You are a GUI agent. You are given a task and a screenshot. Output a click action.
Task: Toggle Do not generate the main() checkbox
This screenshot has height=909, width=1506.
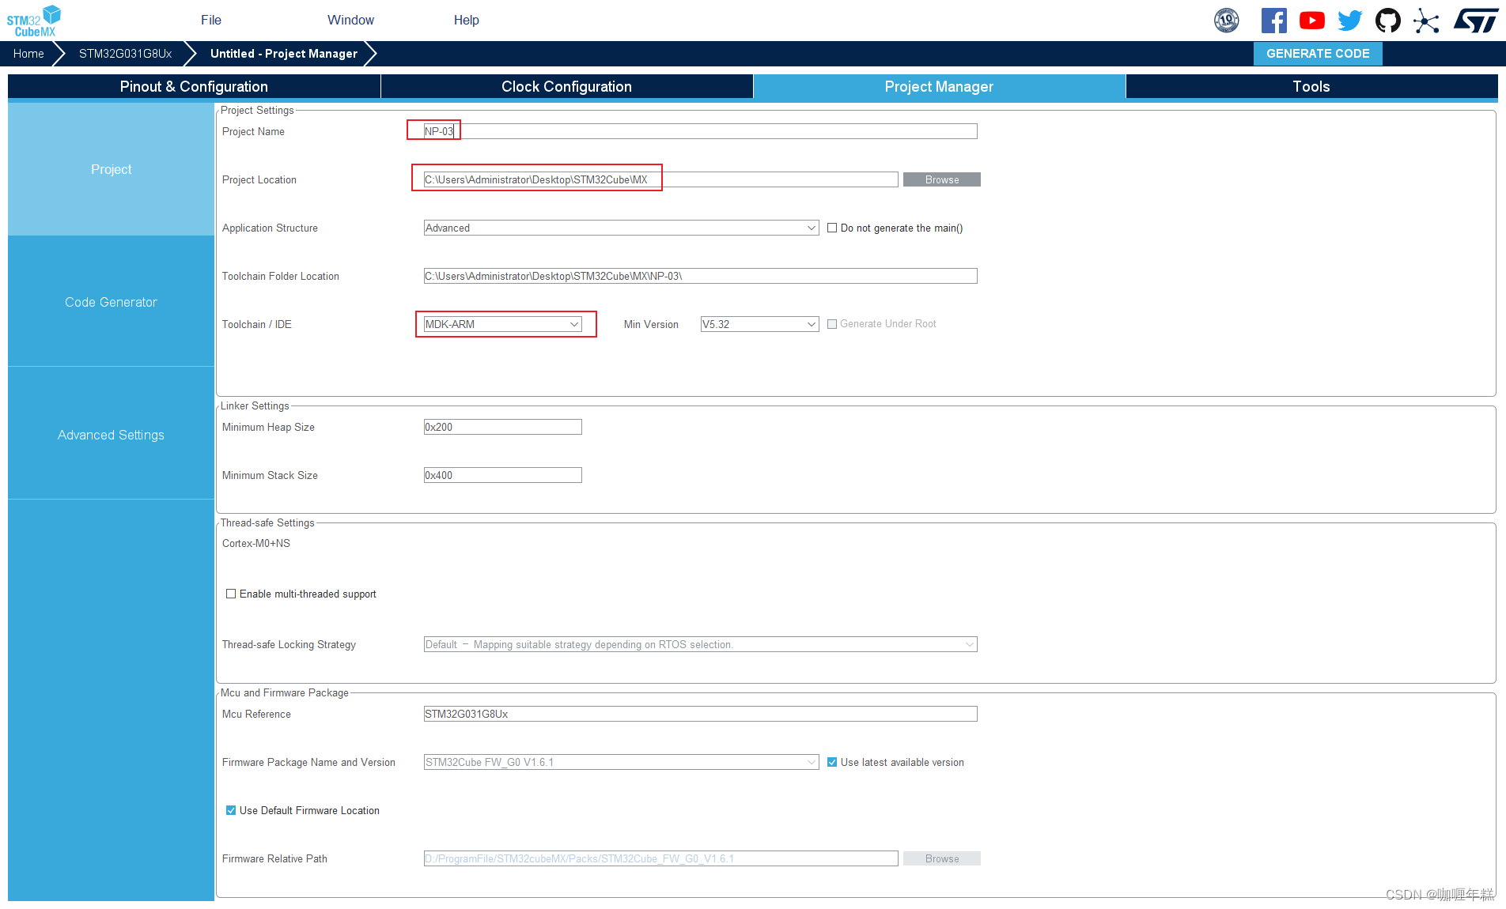(x=832, y=228)
